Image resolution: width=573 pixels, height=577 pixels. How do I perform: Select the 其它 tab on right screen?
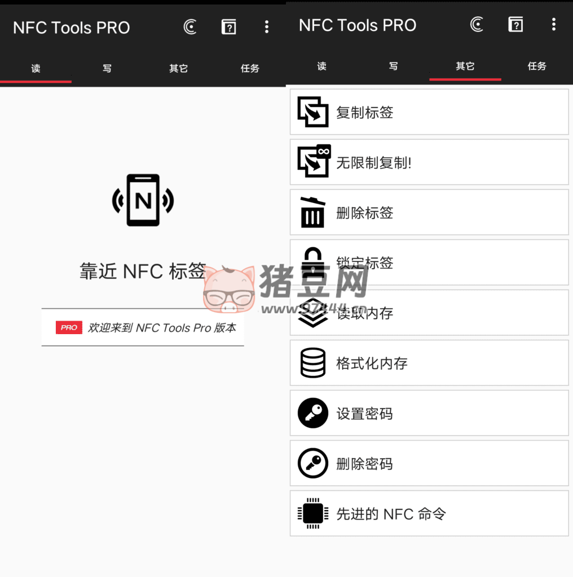pos(465,66)
